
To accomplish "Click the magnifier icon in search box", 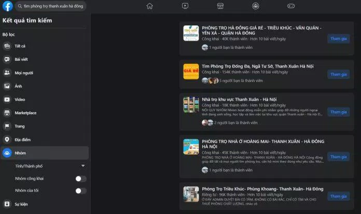I will tap(20, 6).
